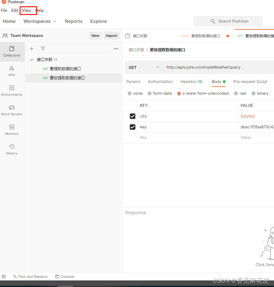Open the View menu
The height and width of the screenshot is (287, 274).
pyautogui.click(x=27, y=10)
